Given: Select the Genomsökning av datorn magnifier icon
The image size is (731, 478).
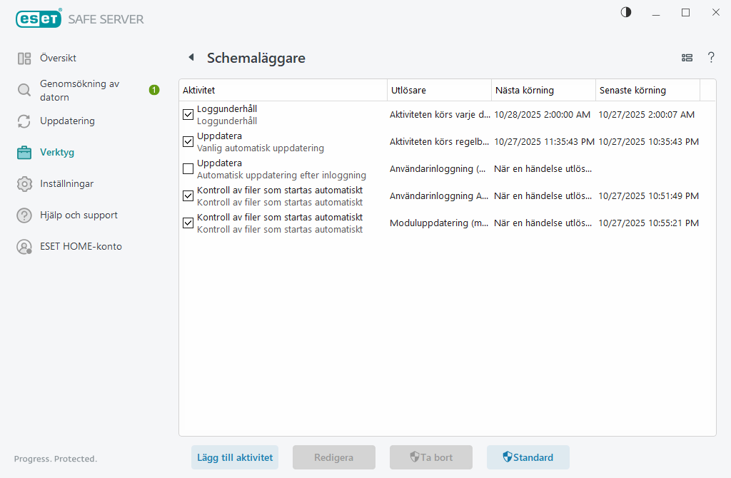Looking at the screenshot, I should point(24,90).
